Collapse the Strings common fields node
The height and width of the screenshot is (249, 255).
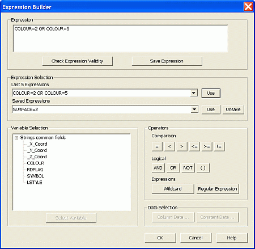(16, 138)
